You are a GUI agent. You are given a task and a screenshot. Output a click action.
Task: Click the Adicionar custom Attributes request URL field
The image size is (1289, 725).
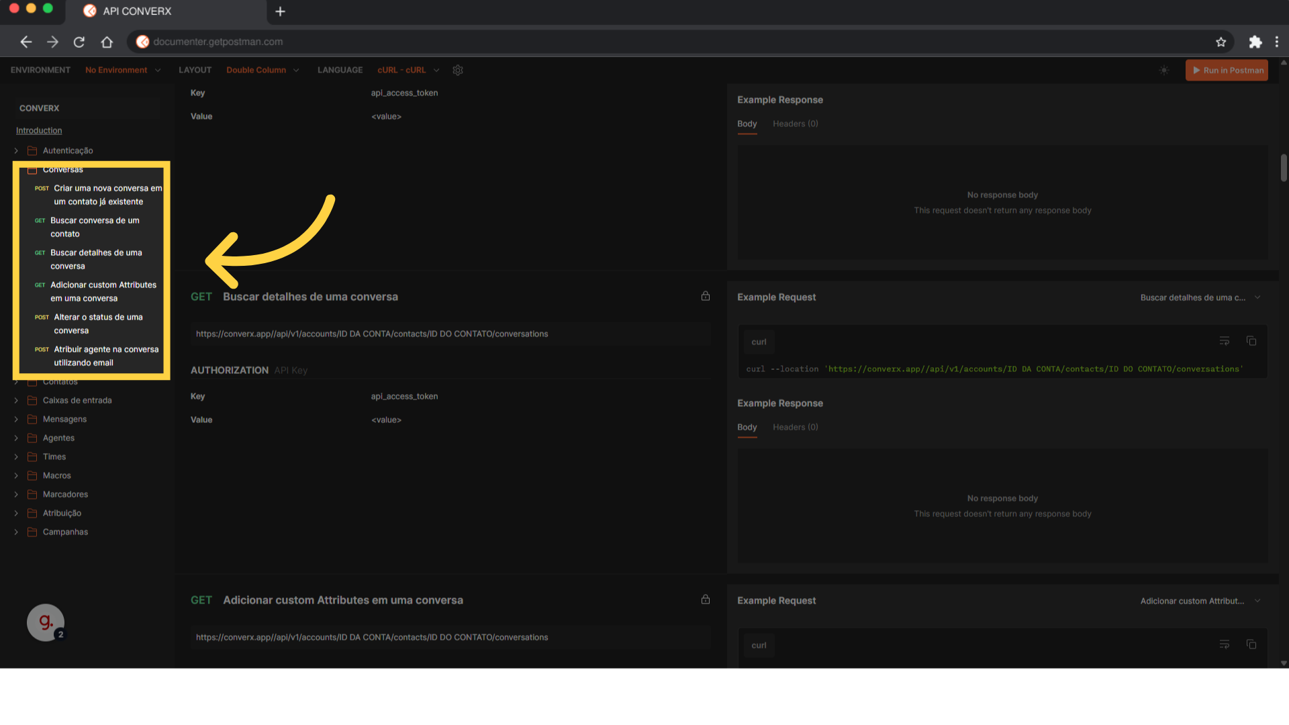click(x=450, y=637)
